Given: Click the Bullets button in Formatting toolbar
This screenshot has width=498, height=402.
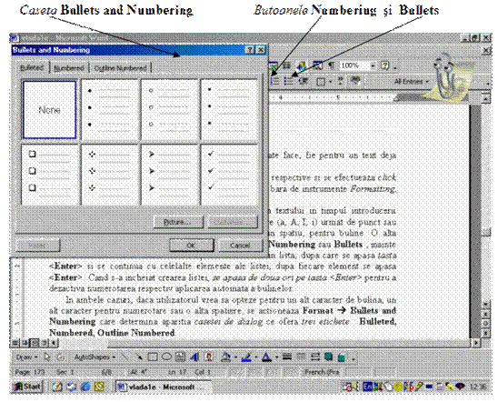Looking at the screenshot, I should (x=288, y=82).
